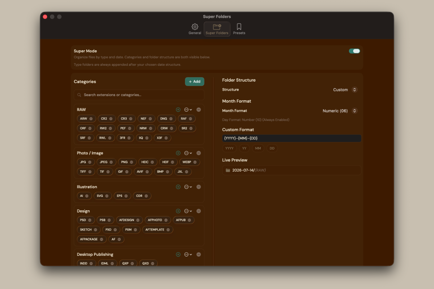Click the Day Format note text
434x289 pixels.
[256, 120]
